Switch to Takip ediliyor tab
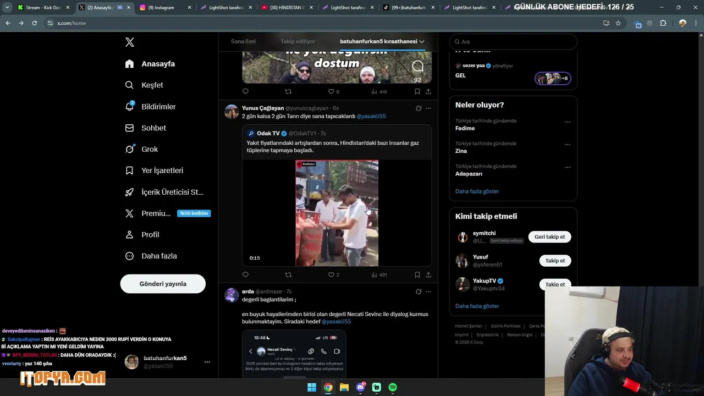Image resolution: width=704 pixels, height=396 pixels. click(298, 41)
